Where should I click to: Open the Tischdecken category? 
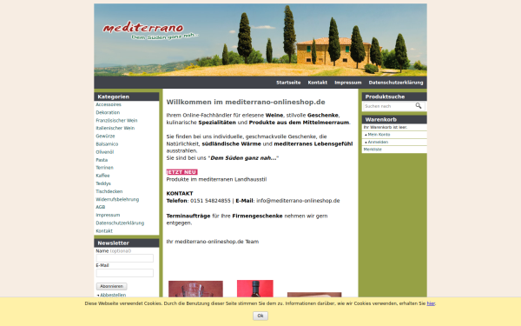coord(109,191)
